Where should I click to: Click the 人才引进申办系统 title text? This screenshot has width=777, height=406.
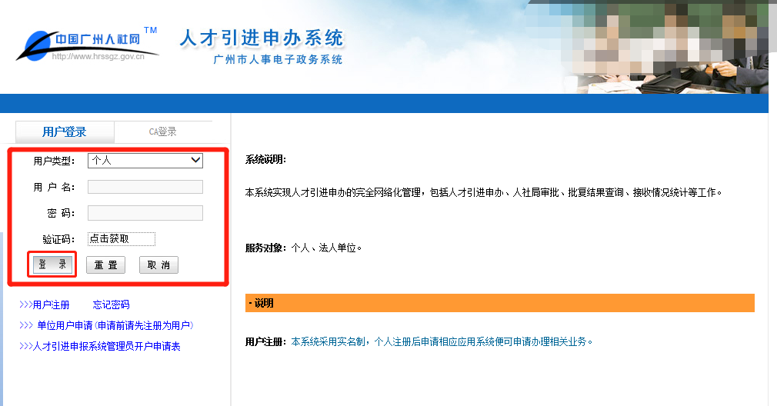[x=262, y=38]
